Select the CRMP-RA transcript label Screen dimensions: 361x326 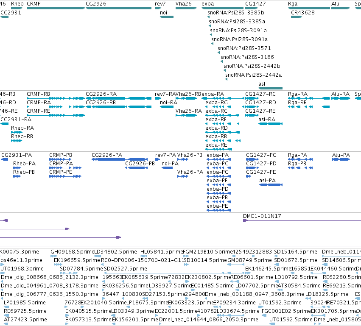[39, 103]
